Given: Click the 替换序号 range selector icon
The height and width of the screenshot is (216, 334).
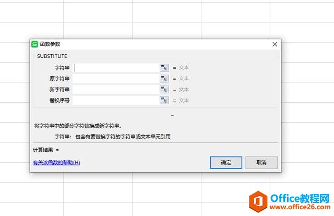Looking at the screenshot, I should click(164, 100).
